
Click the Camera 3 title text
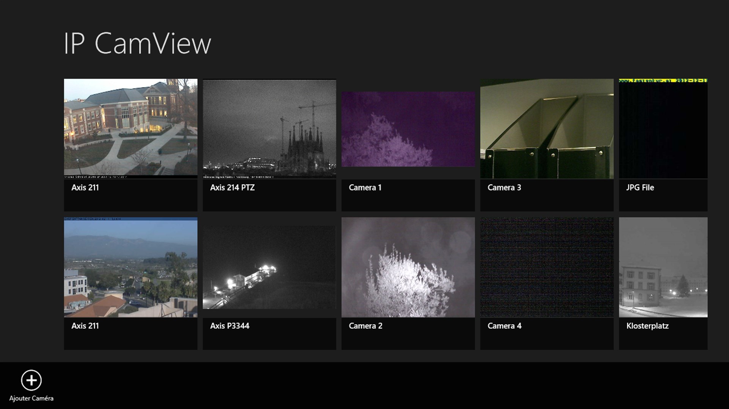(x=504, y=187)
